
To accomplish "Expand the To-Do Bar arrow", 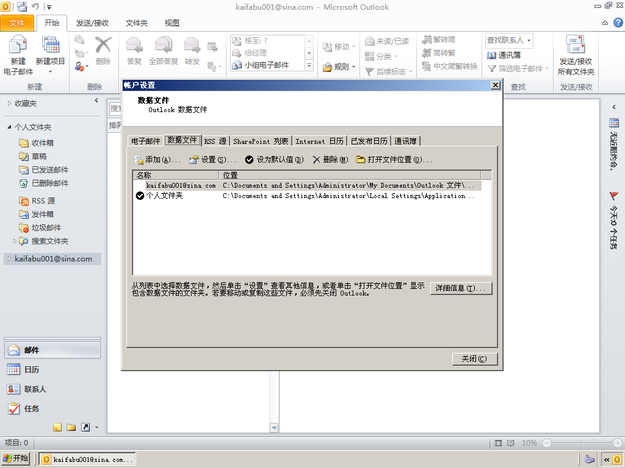I will [x=614, y=107].
